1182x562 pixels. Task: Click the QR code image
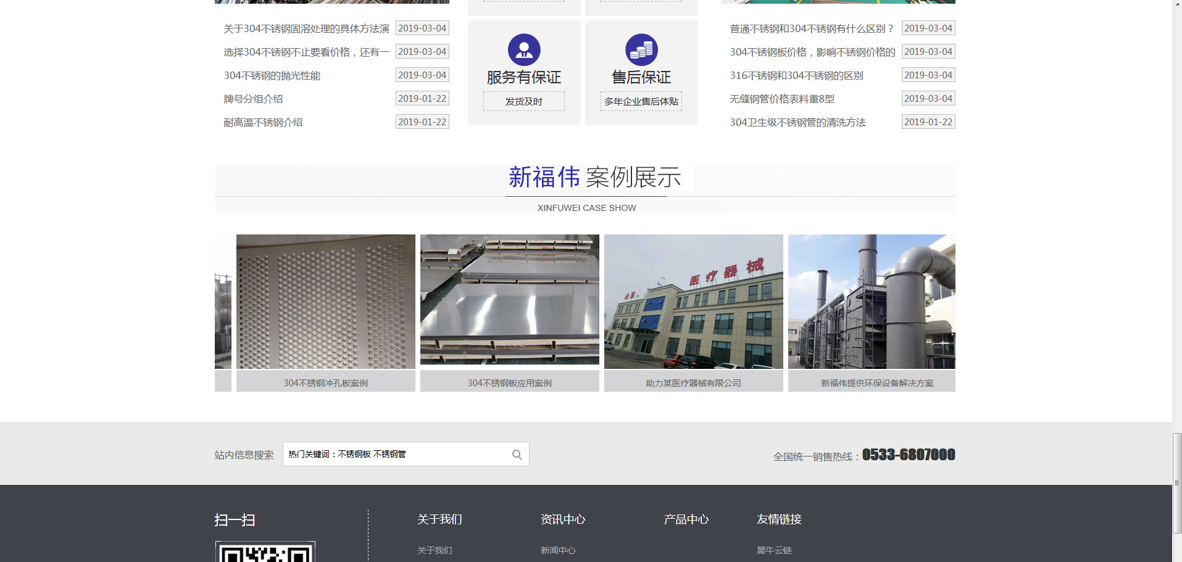[x=265, y=552]
